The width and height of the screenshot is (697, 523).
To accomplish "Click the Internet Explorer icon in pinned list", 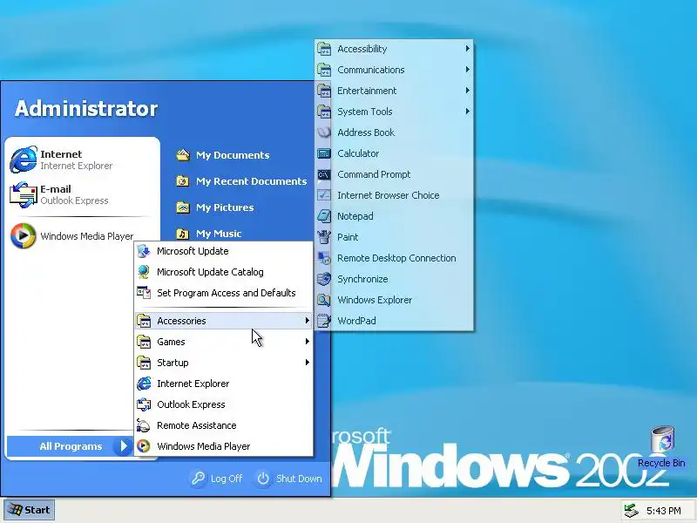I will 24,160.
